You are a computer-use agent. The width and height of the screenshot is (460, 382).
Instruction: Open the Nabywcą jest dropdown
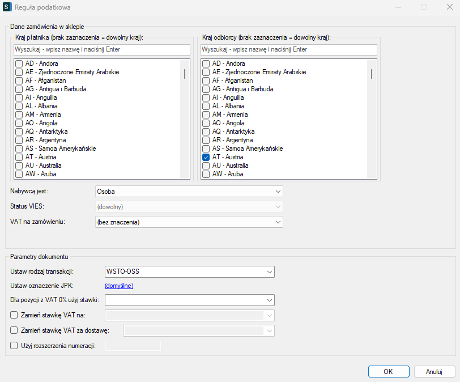tap(189, 192)
